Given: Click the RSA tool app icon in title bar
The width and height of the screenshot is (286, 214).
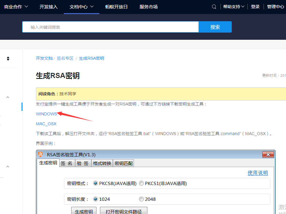Looking at the screenshot, I should [x=41, y=155].
